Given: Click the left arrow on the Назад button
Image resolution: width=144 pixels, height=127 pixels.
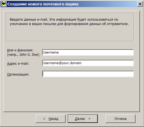Looking at the screenshot, I should click(x=44, y=119).
